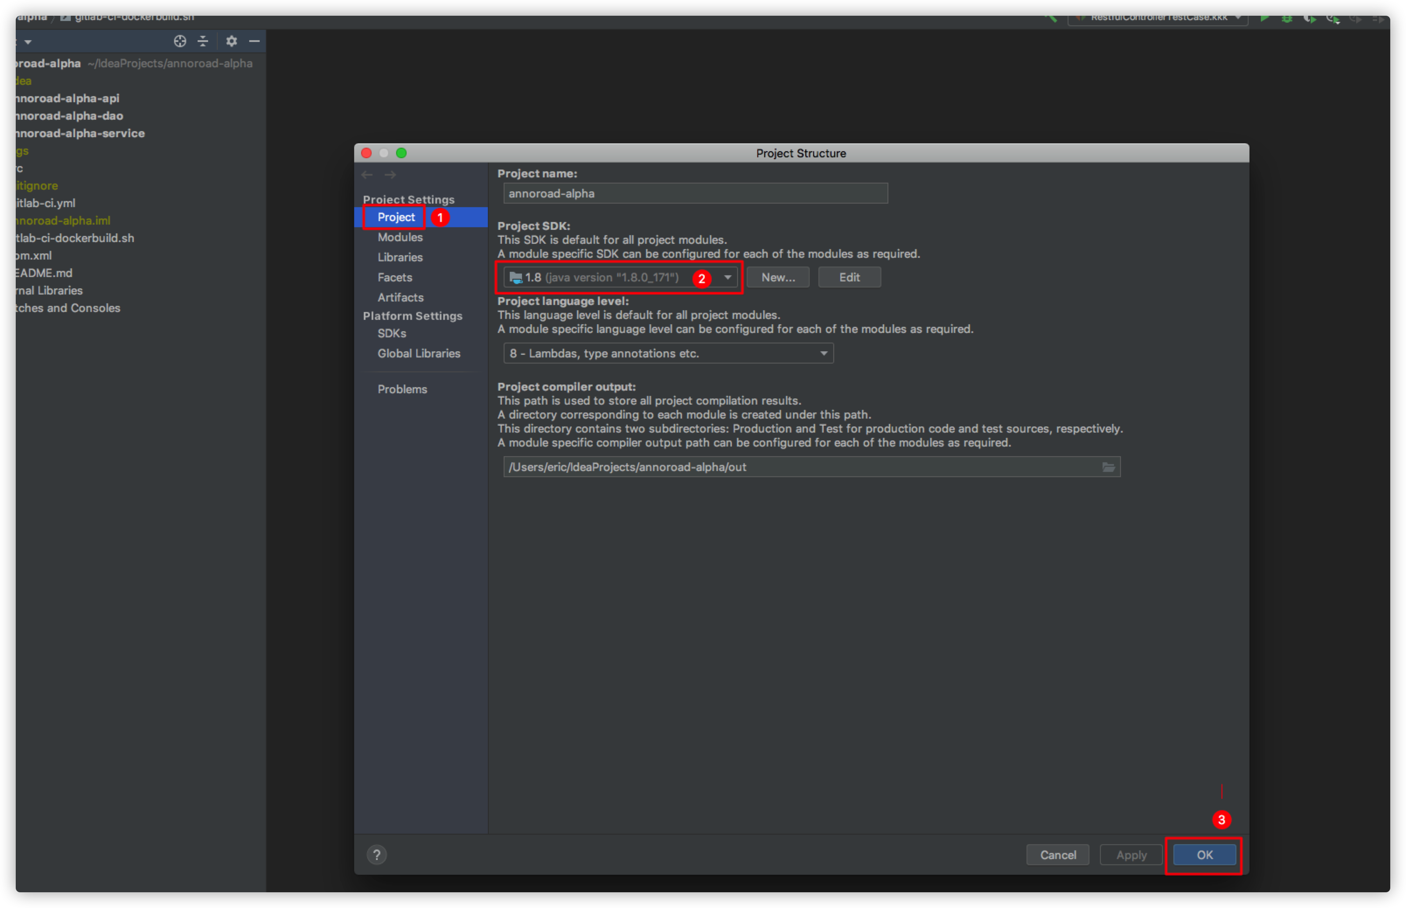Click the Run with Coverage icon
Viewport: 1406px width, 908px height.
[x=1309, y=18]
